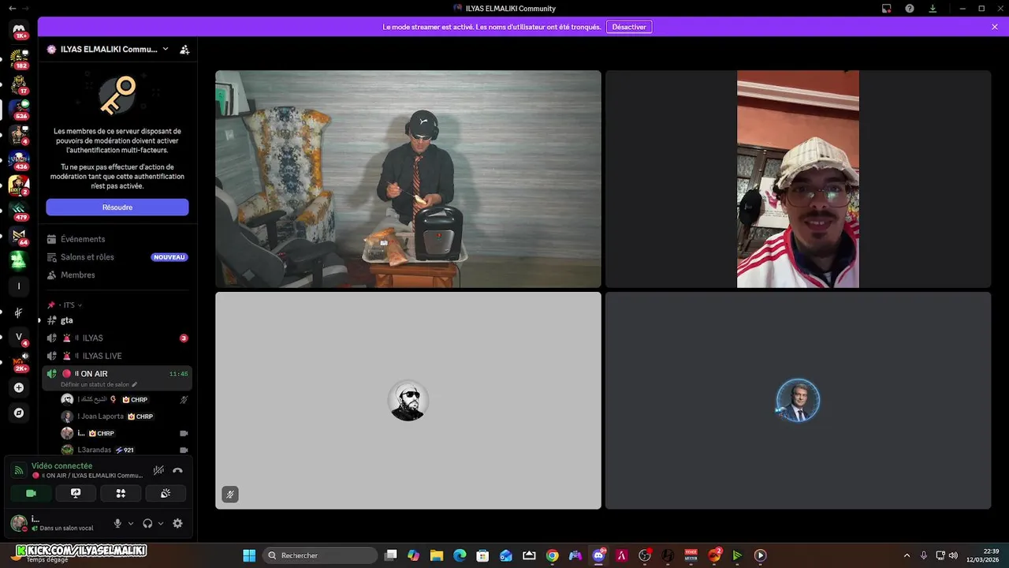1009x568 pixels.
Task: Open Salons et rôles
Action: coord(117,257)
